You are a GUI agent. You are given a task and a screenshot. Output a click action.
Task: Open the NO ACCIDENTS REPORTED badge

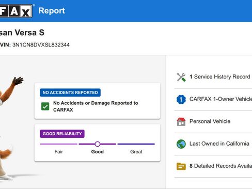click(x=70, y=92)
